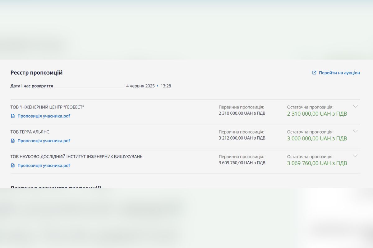
Task: Open ТЕРРА АЛЬЯНС Пропозиція учасника.pdf file
Action: (x=44, y=141)
